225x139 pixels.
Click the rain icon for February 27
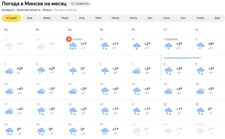[105, 131]
